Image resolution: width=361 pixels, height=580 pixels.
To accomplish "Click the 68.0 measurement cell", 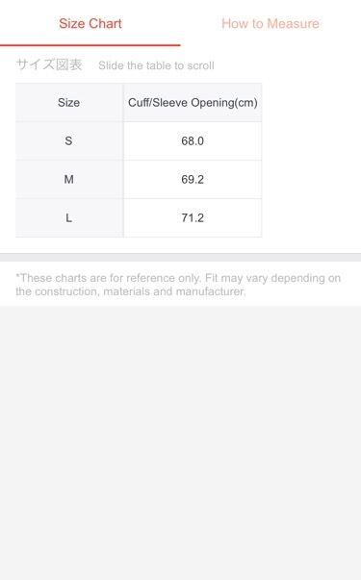I will tap(193, 141).
